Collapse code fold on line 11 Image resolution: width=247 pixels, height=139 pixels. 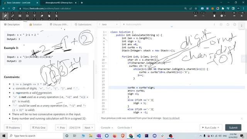(106, 63)
